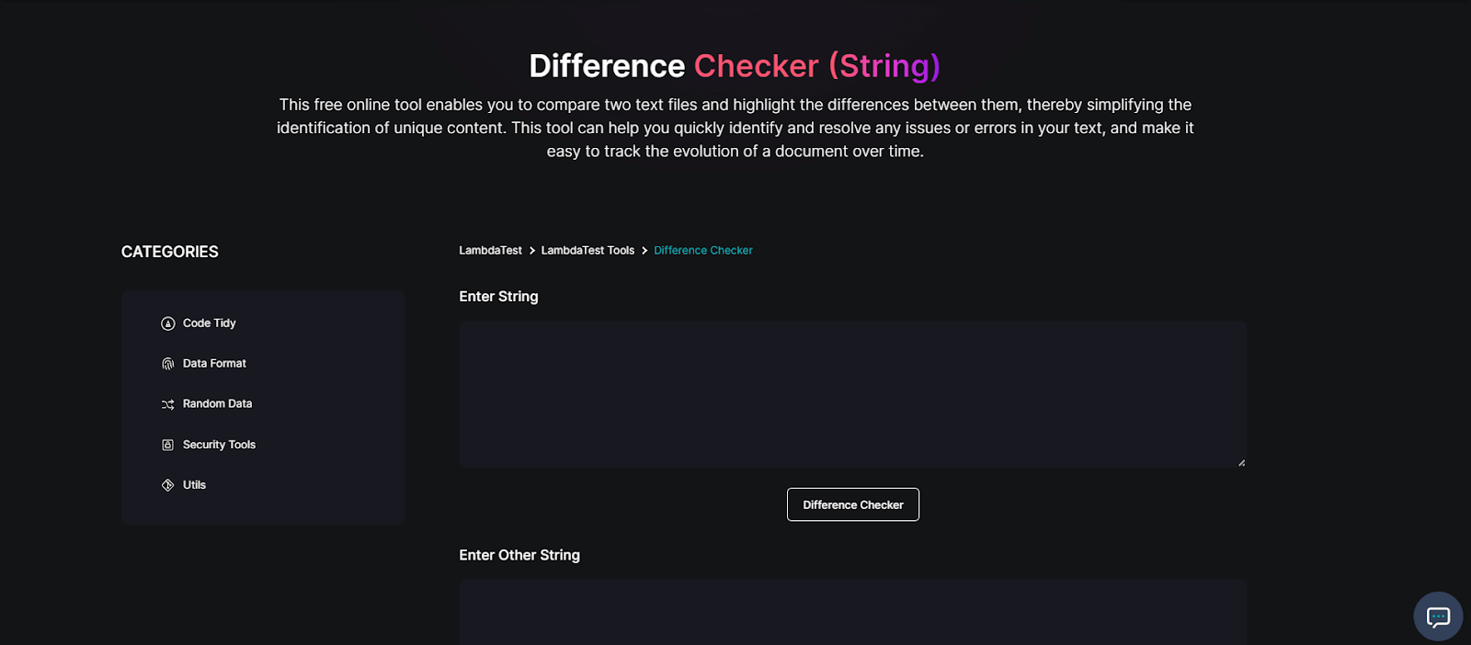Click inside the Enter Other String text area

coord(852,614)
